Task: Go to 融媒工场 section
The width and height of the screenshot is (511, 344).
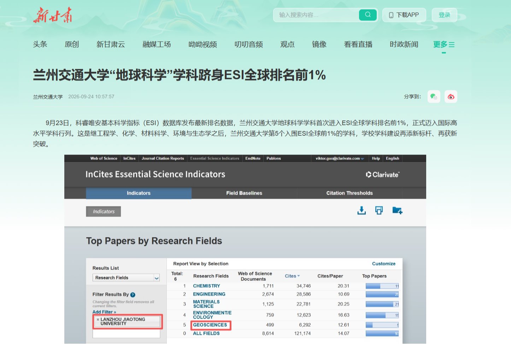Action: (x=157, y=44)
